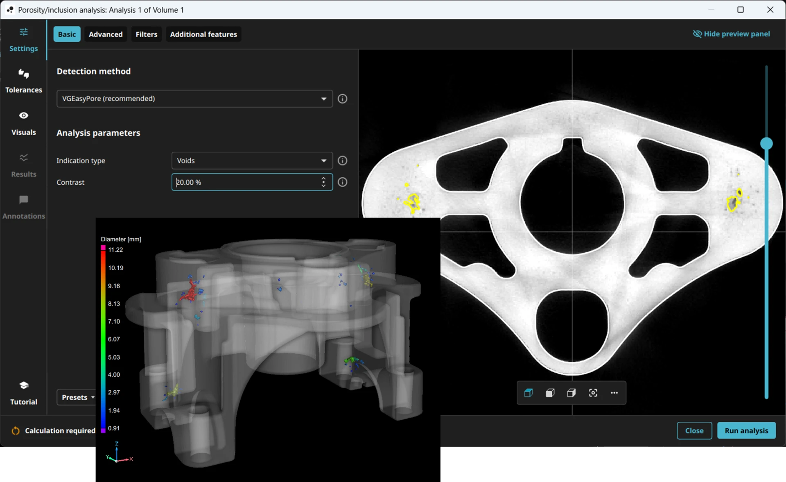Image resolution: width=786 pixels, height=482 pixels.
Task: Switch to the Filters tab
Action: click(146, 34)
